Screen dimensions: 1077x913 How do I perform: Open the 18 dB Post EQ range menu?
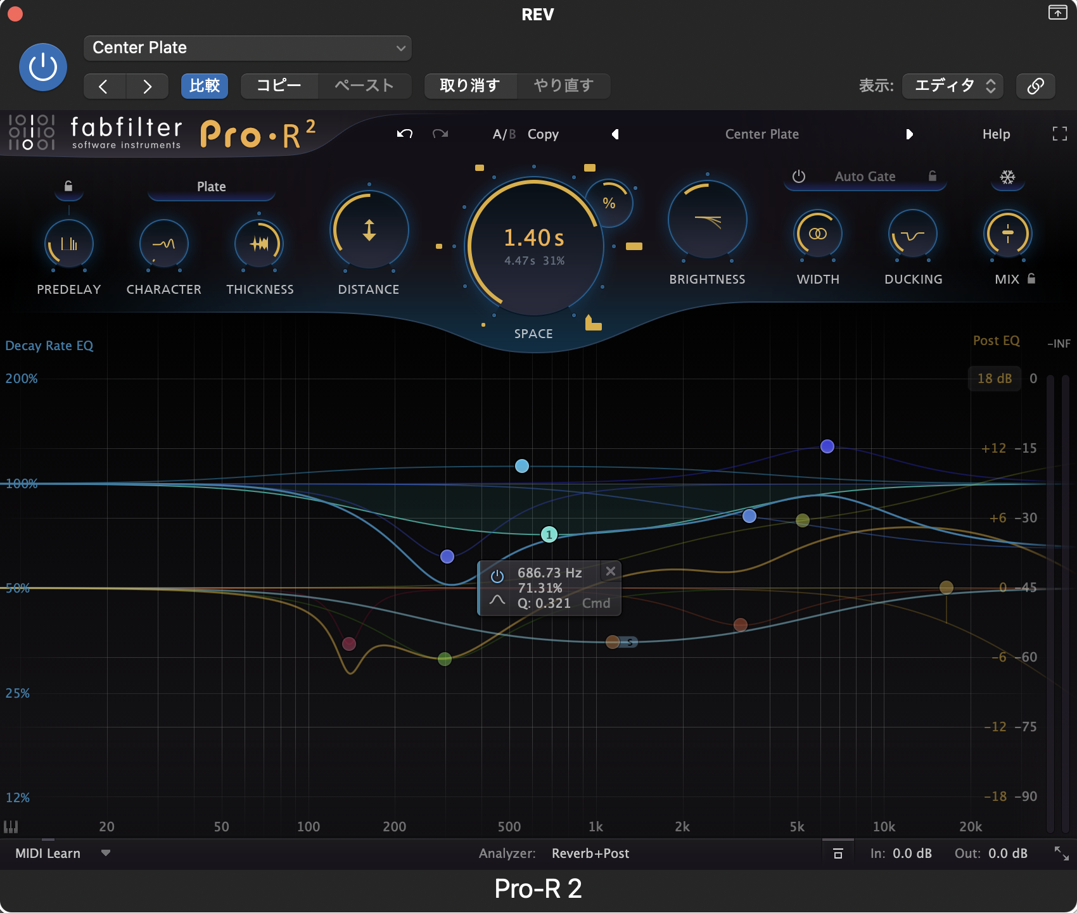pos(994,379)
